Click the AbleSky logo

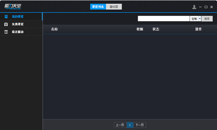(x=13, y=6)
